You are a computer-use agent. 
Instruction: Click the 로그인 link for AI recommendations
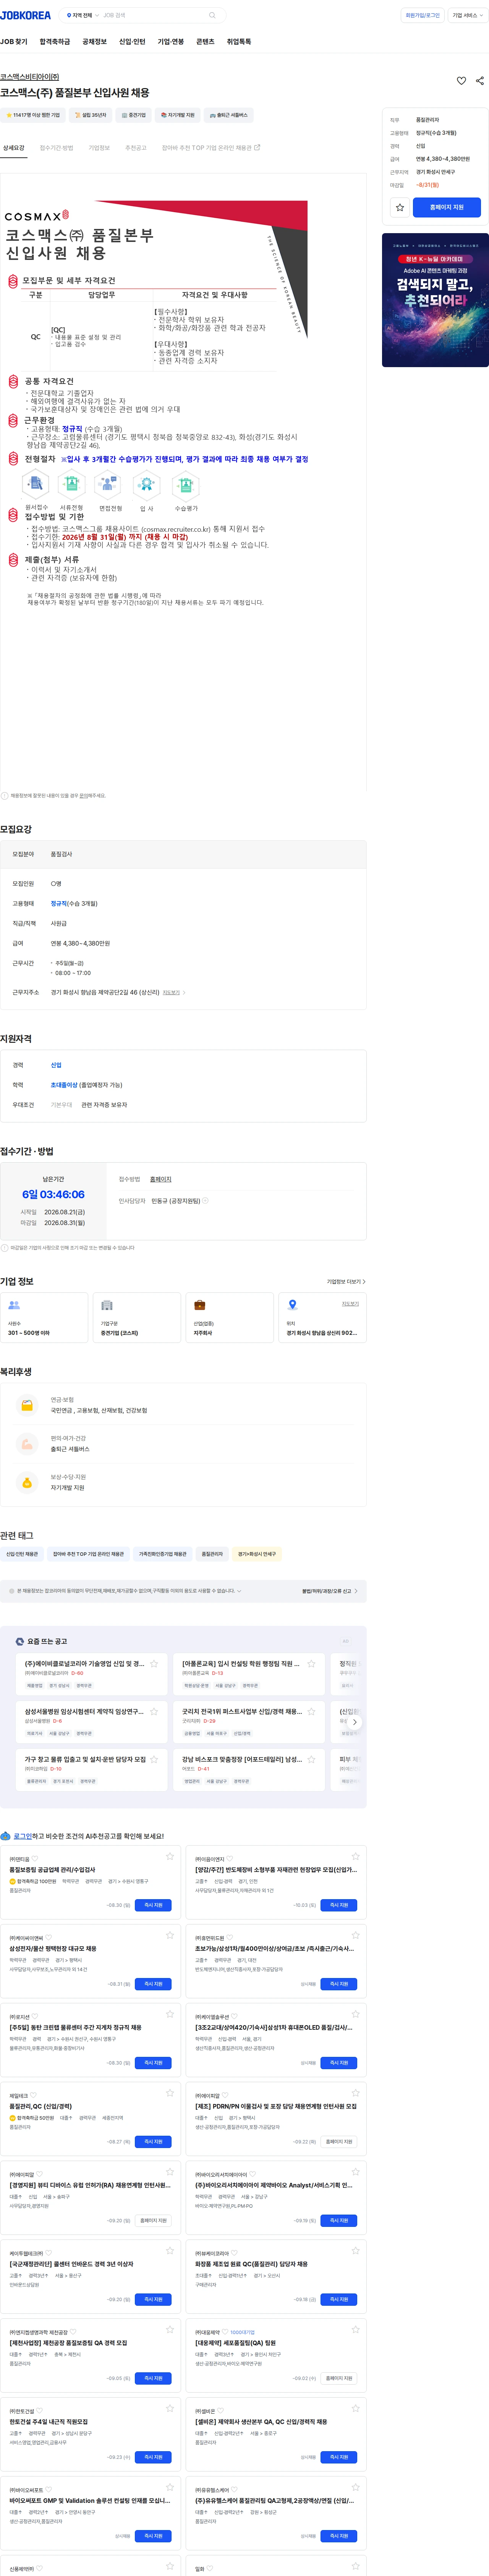tap(23, 1836)
